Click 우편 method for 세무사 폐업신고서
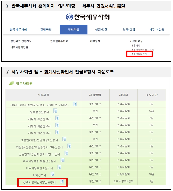This screenshot has width=173, height=191. pyautogui.click(x=95, y=125)
